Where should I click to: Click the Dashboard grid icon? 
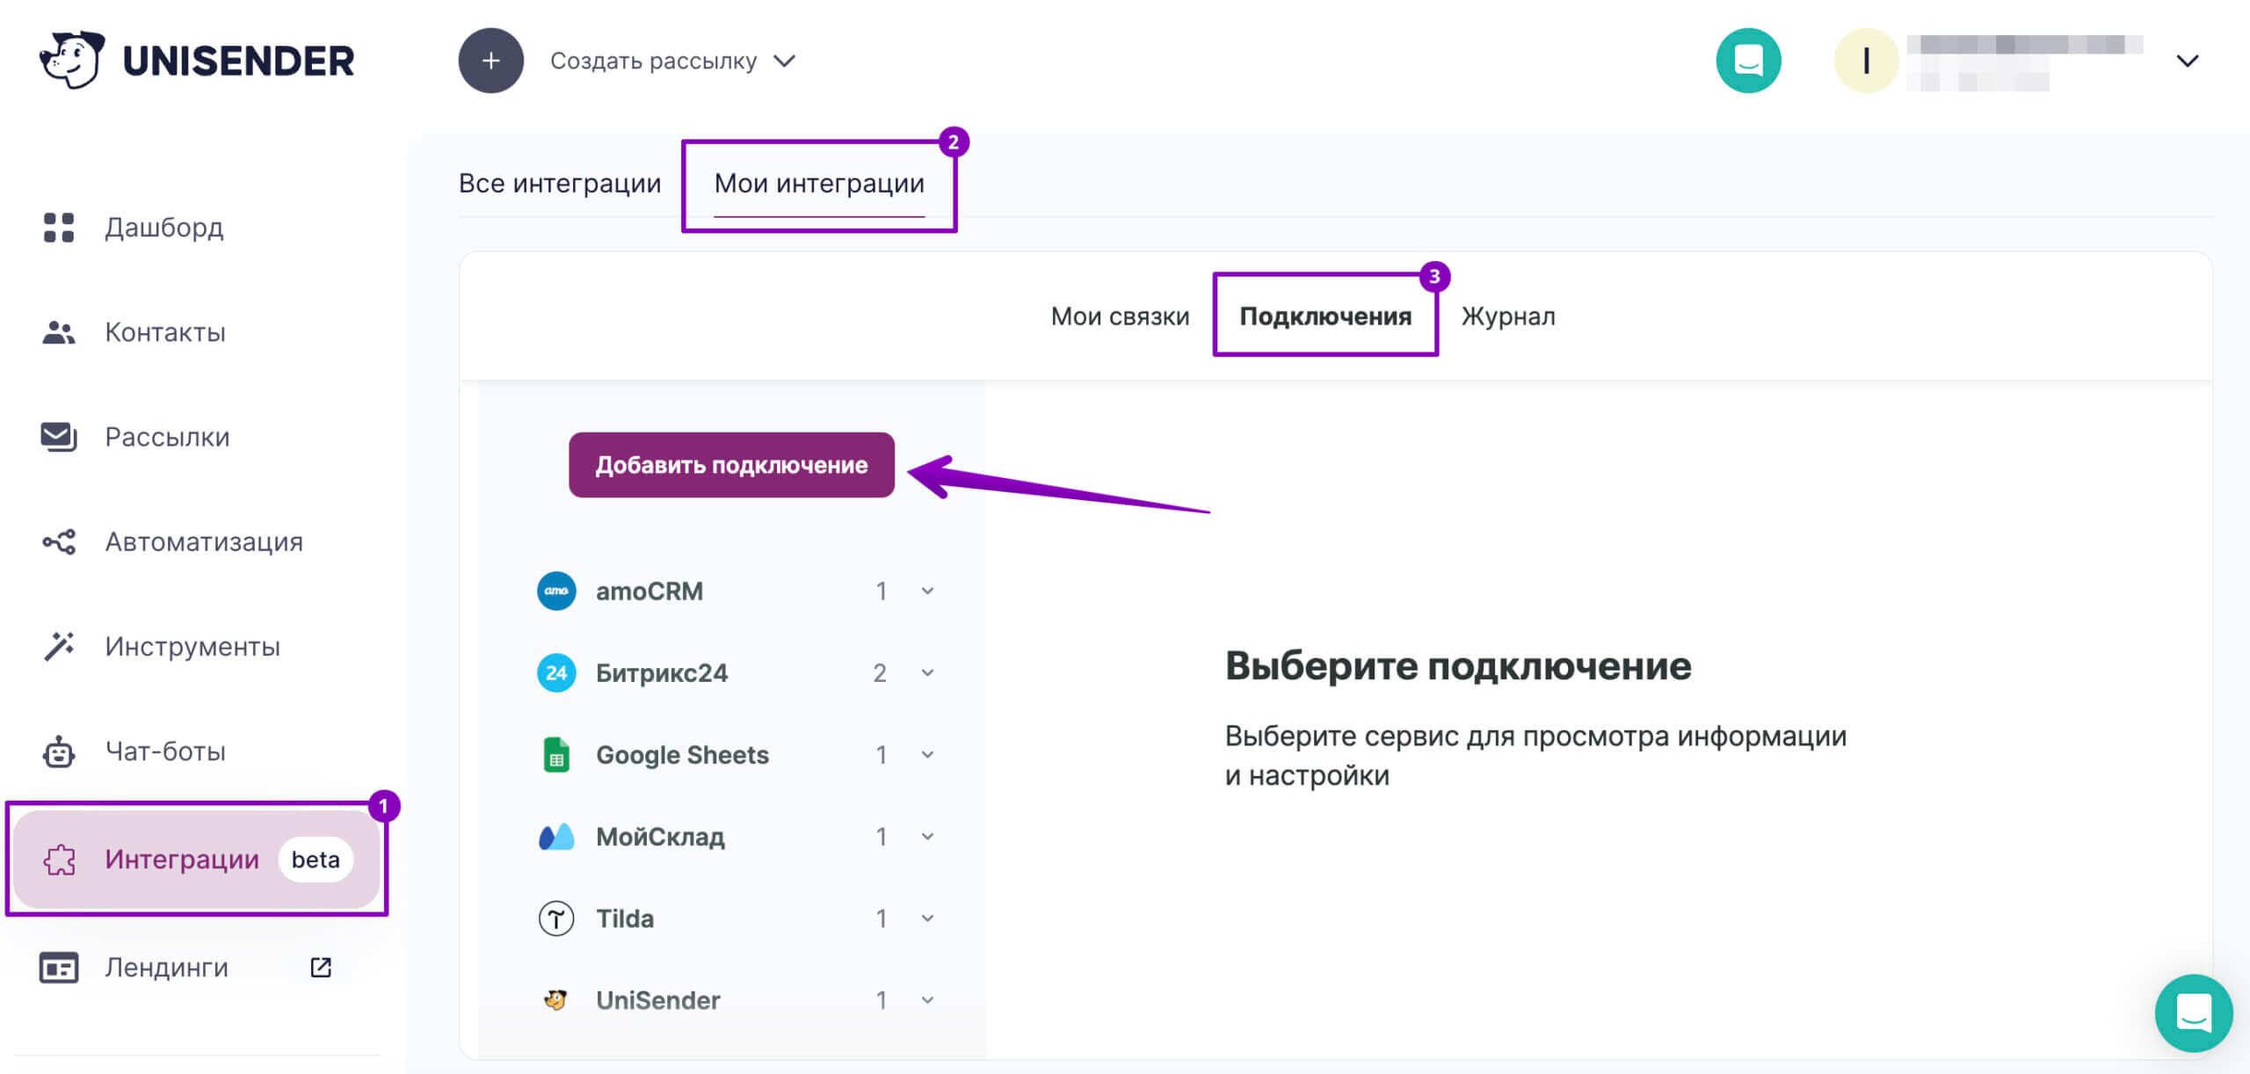[x=59, y=228]
